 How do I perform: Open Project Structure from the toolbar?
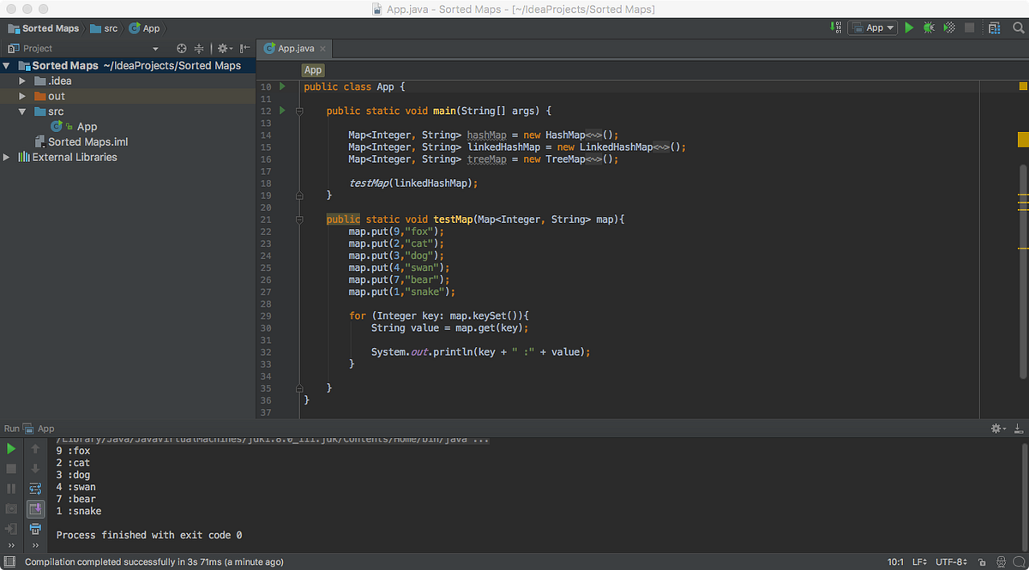pos(994,28)
